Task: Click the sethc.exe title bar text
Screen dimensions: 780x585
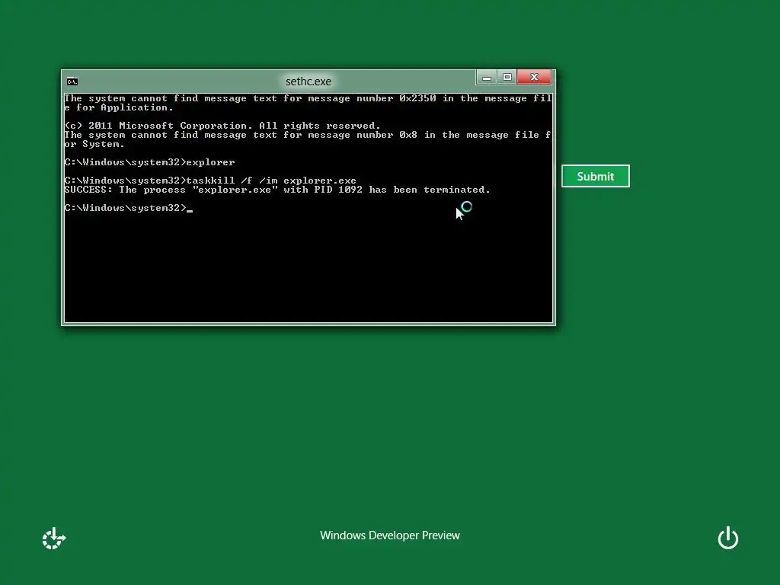Action: coord(308,81)
